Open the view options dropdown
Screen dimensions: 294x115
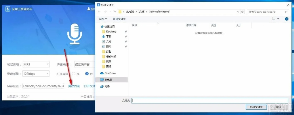pos(278,19)
